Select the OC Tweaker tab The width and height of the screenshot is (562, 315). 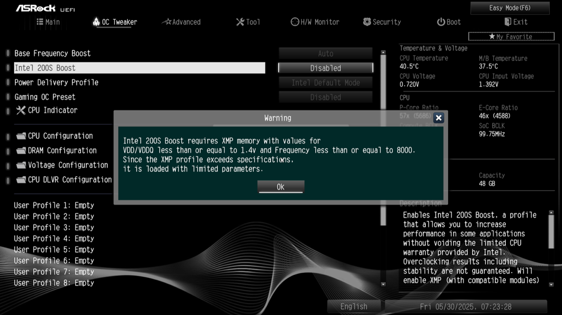[115, 22]
